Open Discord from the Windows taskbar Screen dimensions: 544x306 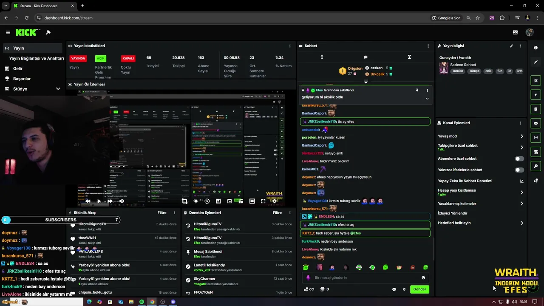173,302
